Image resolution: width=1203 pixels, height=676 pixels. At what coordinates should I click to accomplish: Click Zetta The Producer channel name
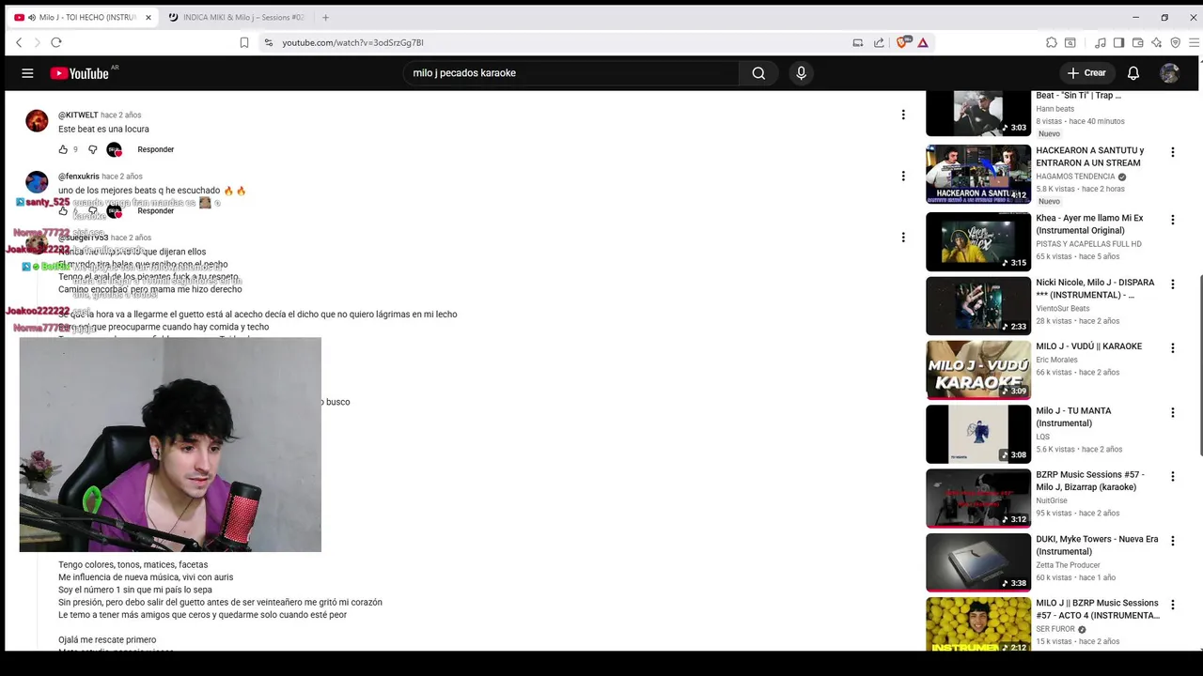[1068, 565]
